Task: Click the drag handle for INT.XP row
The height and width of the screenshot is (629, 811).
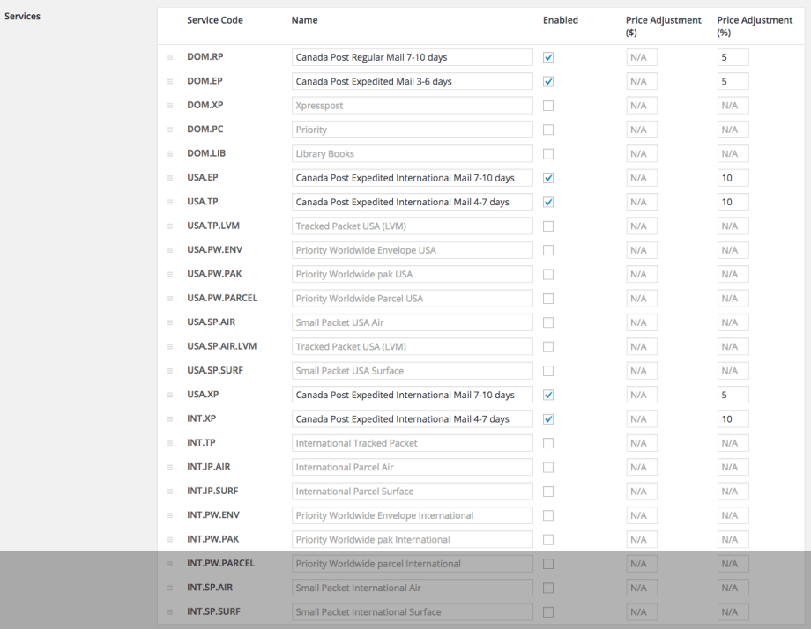Action: point(170,419)
